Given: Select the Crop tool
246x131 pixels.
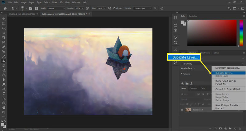Looking at the screenshot, I should pos(4,37).
